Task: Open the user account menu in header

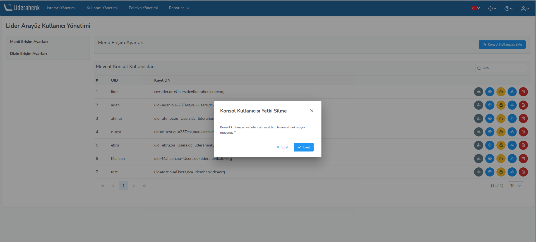Action: (x=525, y=9)
